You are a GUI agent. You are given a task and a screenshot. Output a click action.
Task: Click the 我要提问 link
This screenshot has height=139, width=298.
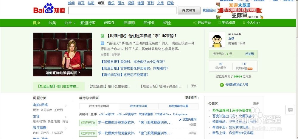pos(209,10)
